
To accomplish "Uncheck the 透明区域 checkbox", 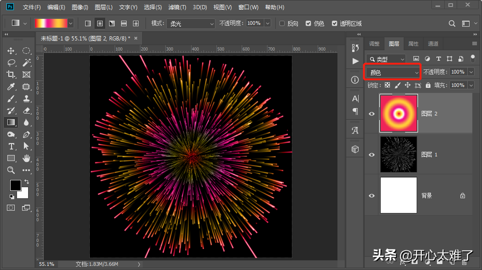I will pos(335,23).
